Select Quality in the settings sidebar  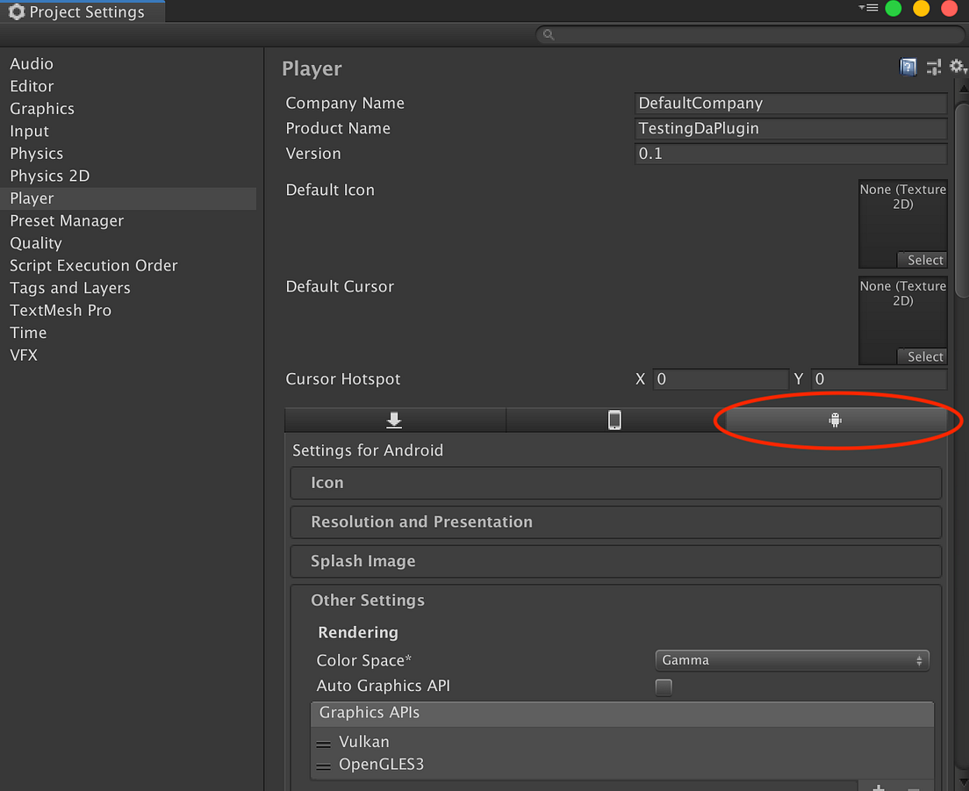(x=36, y=243)
